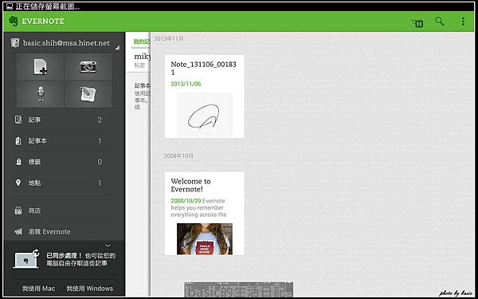Choose 我使用 Windows
Image resolution: width=478 pixels, height=299 pixels.
[x=89, y=289]
